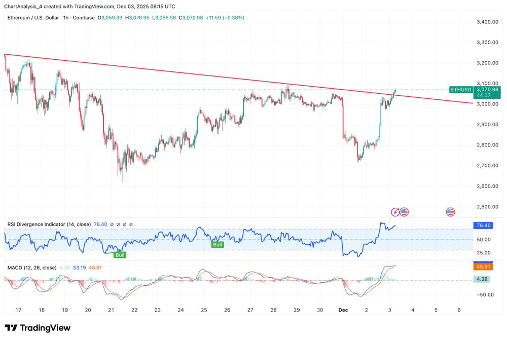507x340 pixels.
Task: Click the TradingView logo at bottom left
Action: point(38,328)
